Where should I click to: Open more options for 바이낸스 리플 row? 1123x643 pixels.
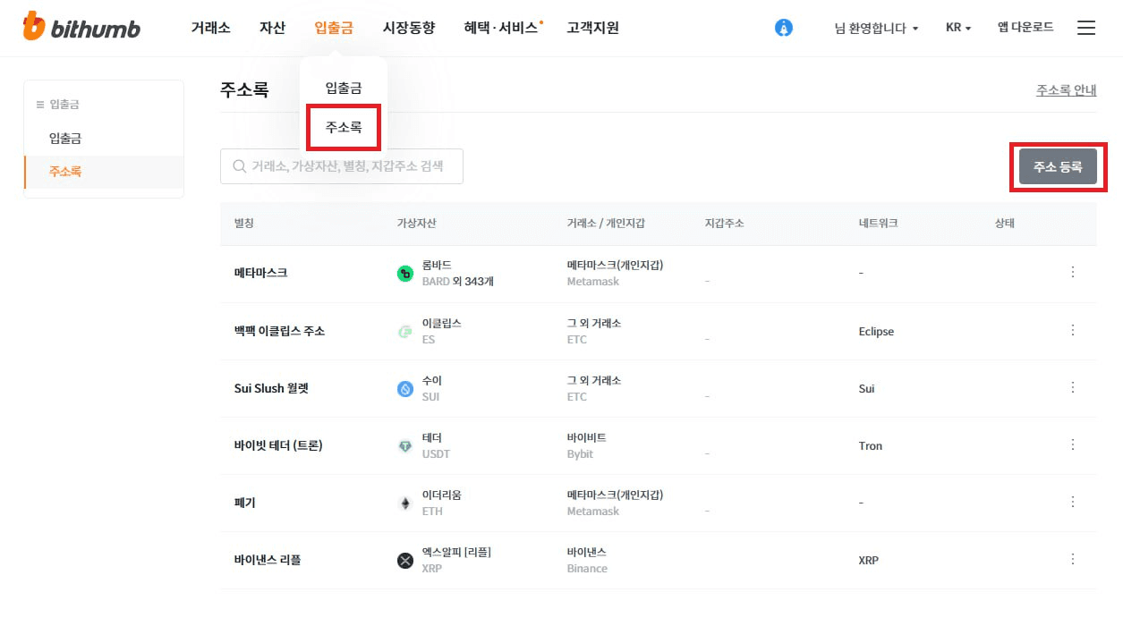pos(1073,559)
